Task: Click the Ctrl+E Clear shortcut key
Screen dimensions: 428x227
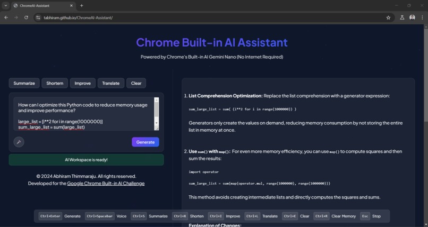Action: click(x=290, y=216)
